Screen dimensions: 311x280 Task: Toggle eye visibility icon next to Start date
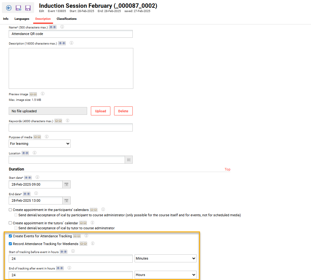pos(28,178)
